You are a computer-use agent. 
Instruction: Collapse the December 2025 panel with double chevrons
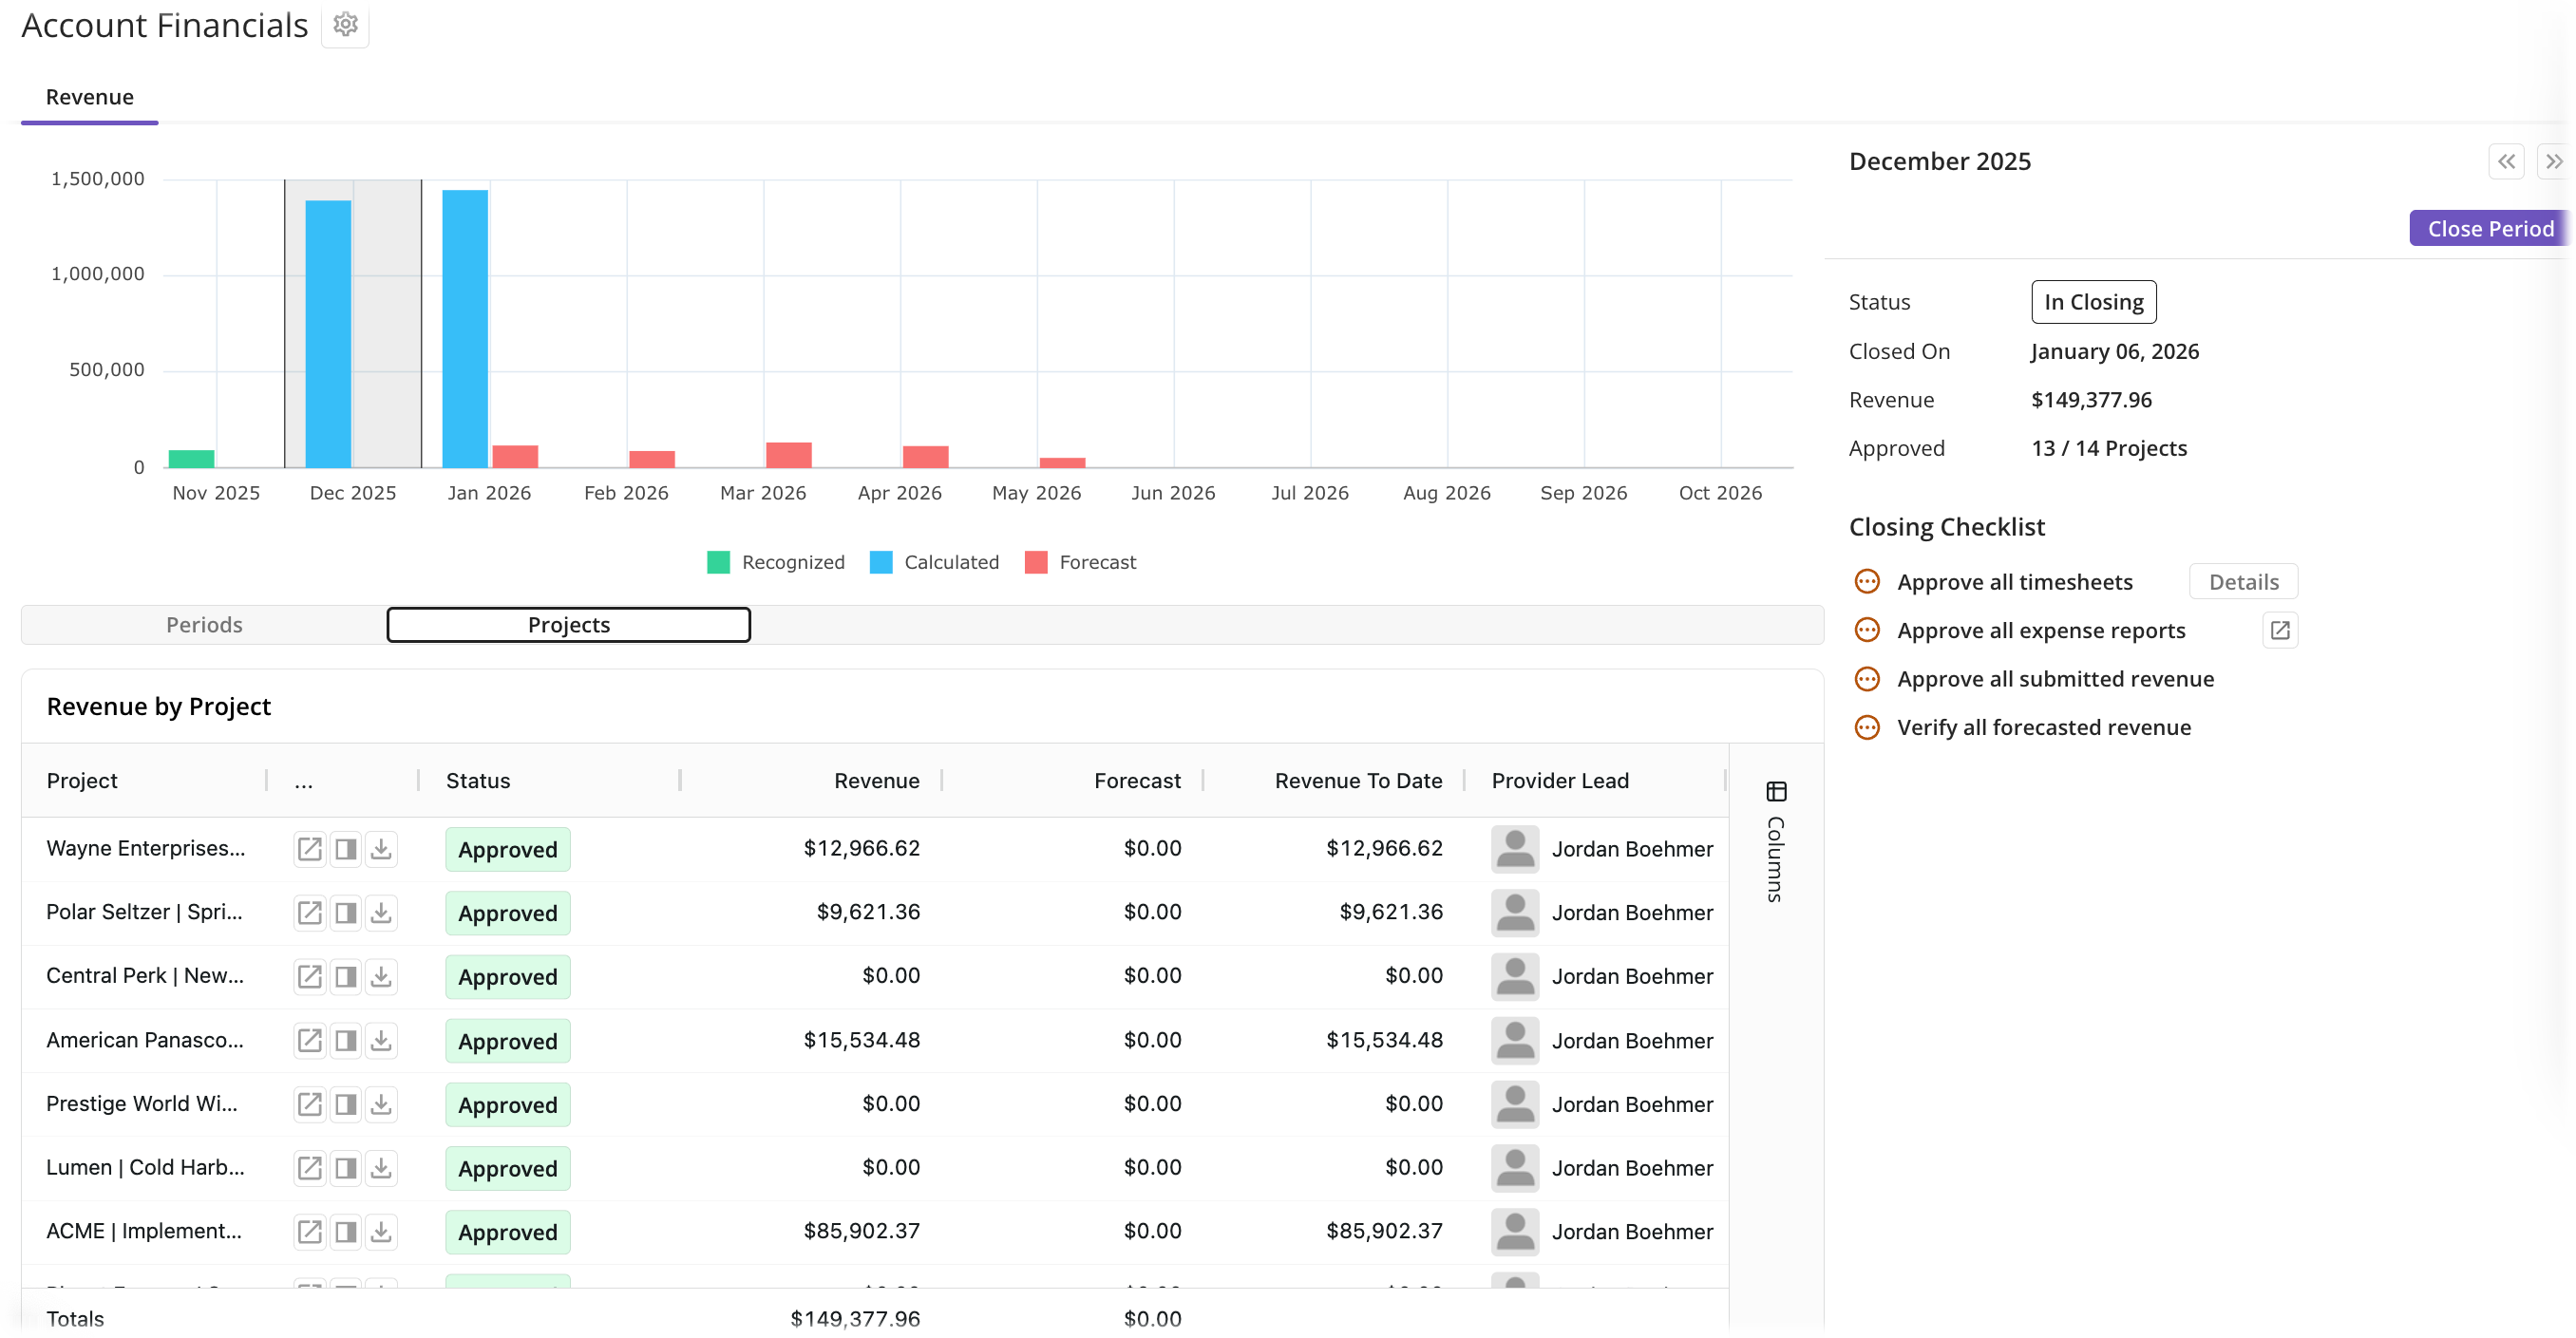(2508, 161)
